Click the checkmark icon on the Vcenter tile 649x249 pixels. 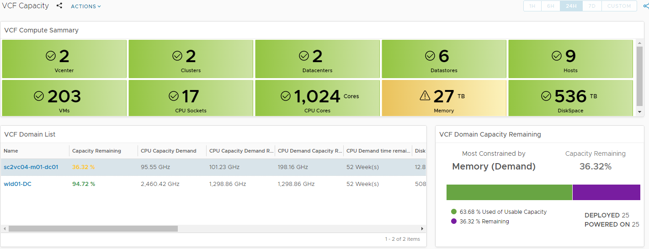point(51,56)
